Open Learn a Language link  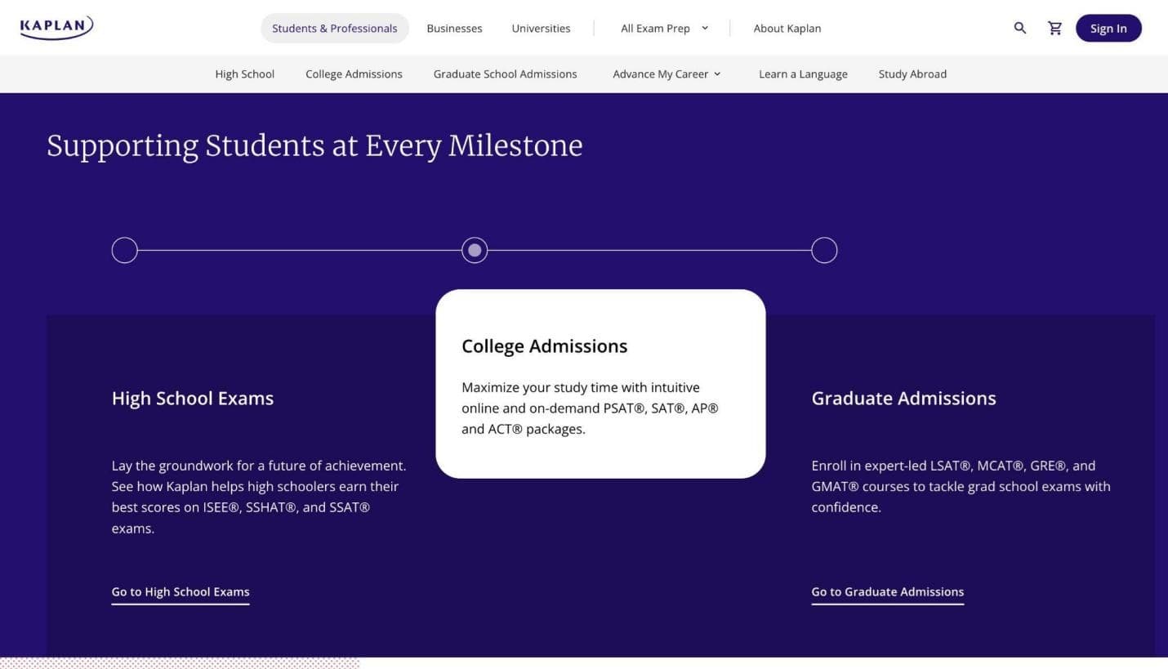click(x=803, y=74)
